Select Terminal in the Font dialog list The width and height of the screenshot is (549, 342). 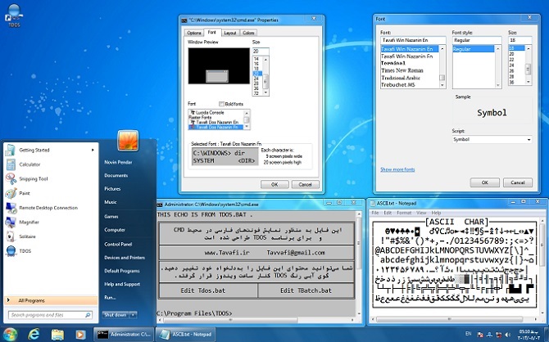[x=392, y=63]
